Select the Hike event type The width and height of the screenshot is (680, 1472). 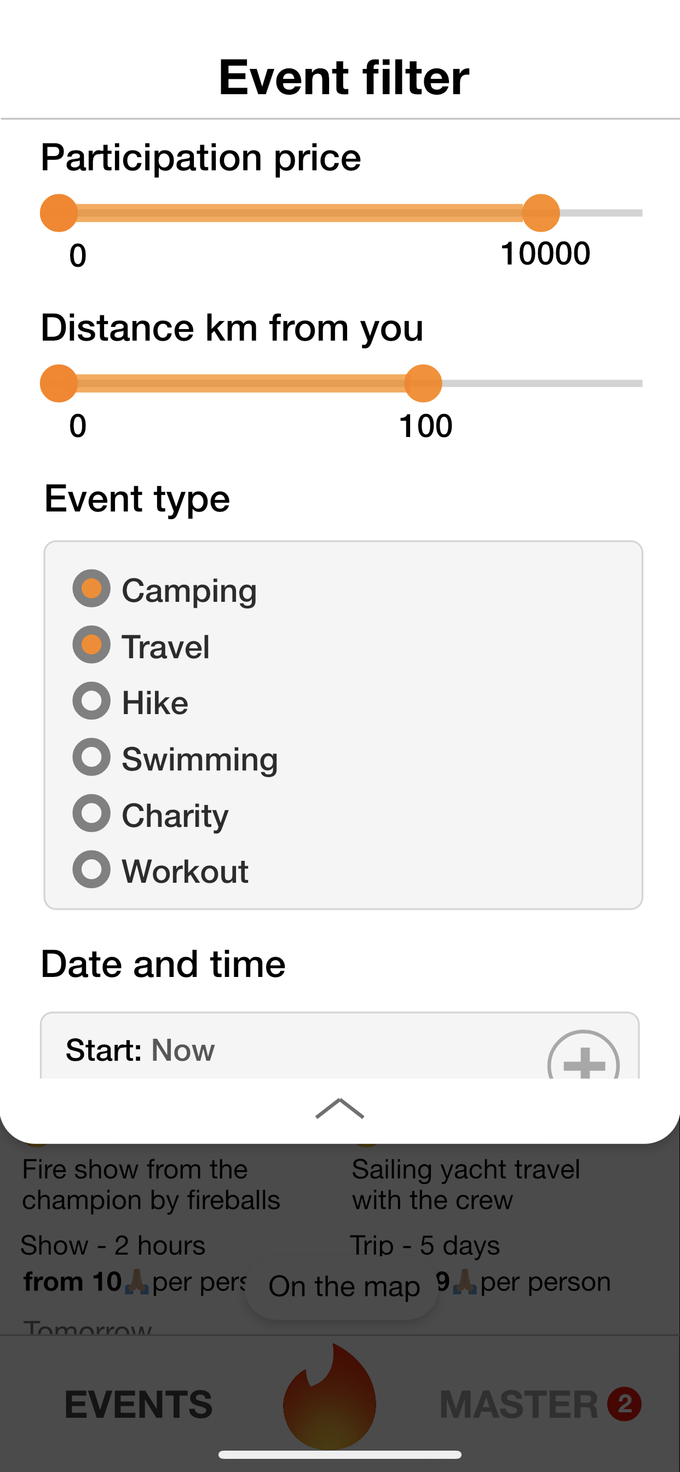pos(91,701)
